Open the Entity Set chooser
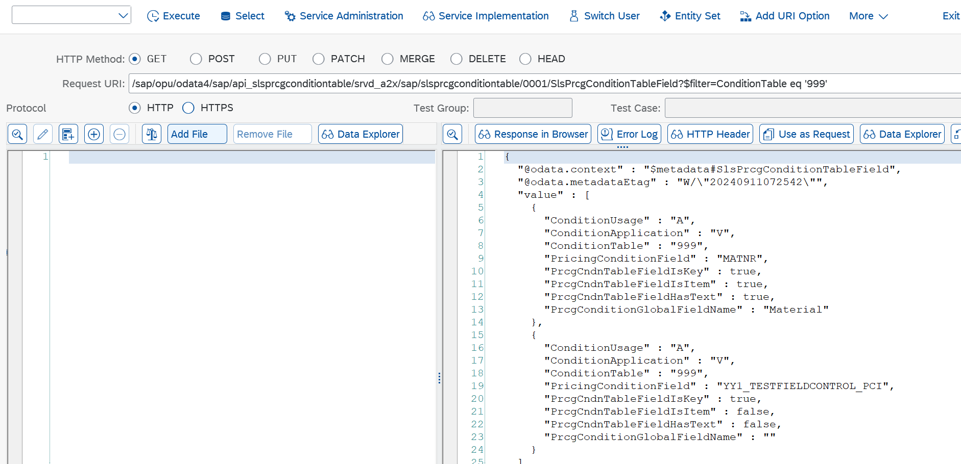The image size is (961, 464). click(690, 16)
